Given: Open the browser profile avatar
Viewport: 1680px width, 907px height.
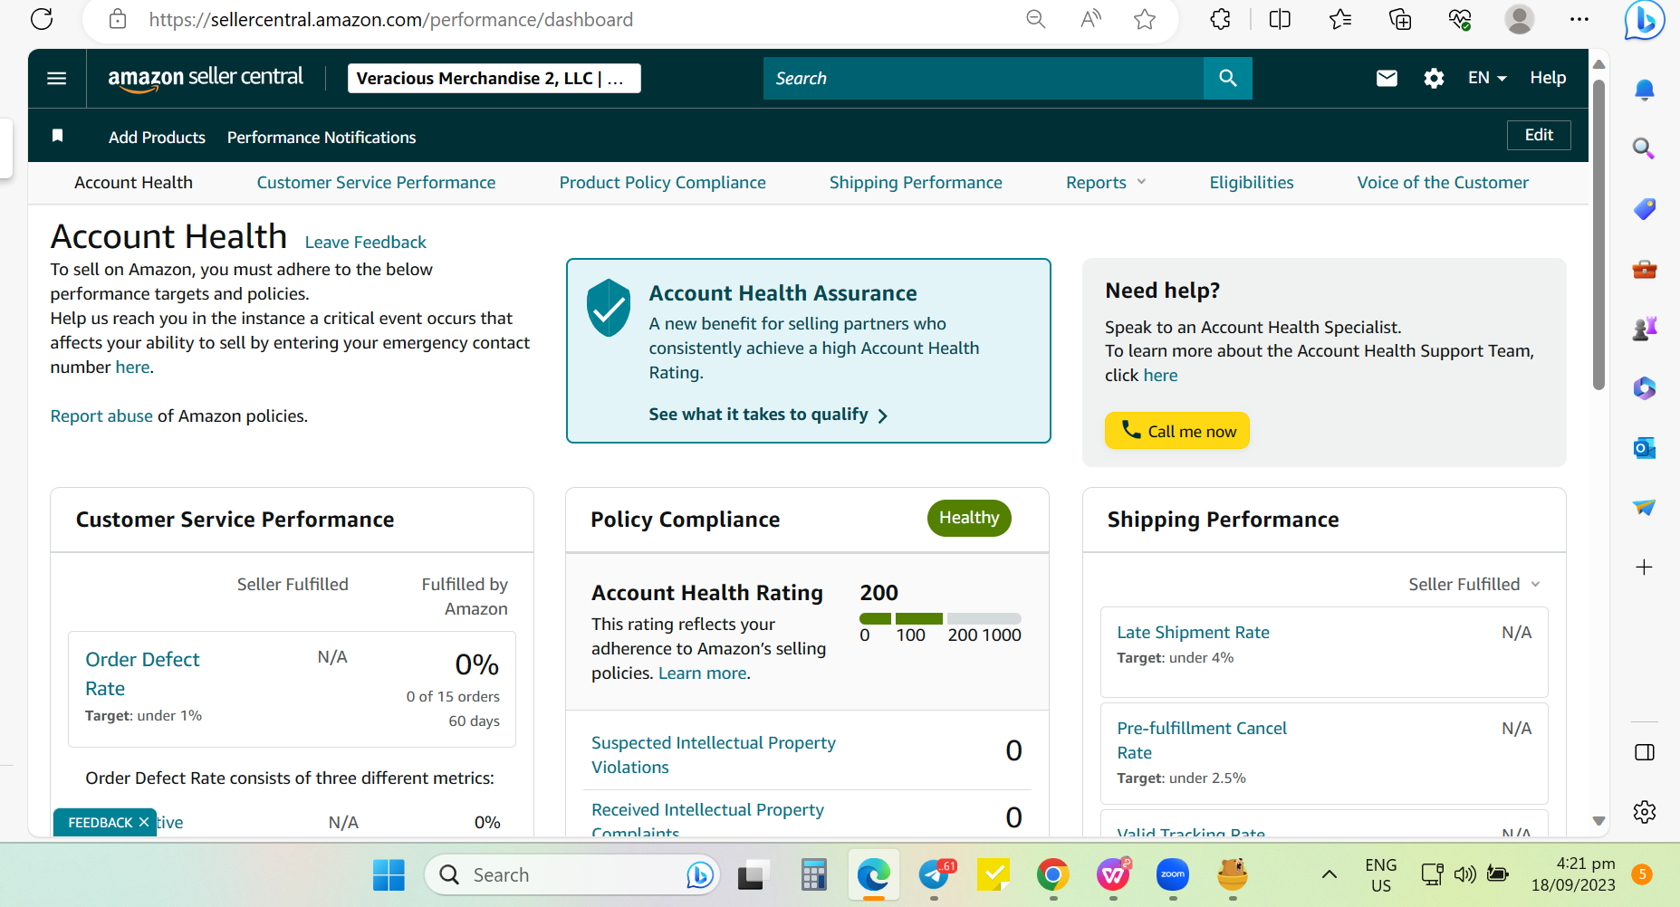Looking at the screenshot, I should tap(1519, 19).
